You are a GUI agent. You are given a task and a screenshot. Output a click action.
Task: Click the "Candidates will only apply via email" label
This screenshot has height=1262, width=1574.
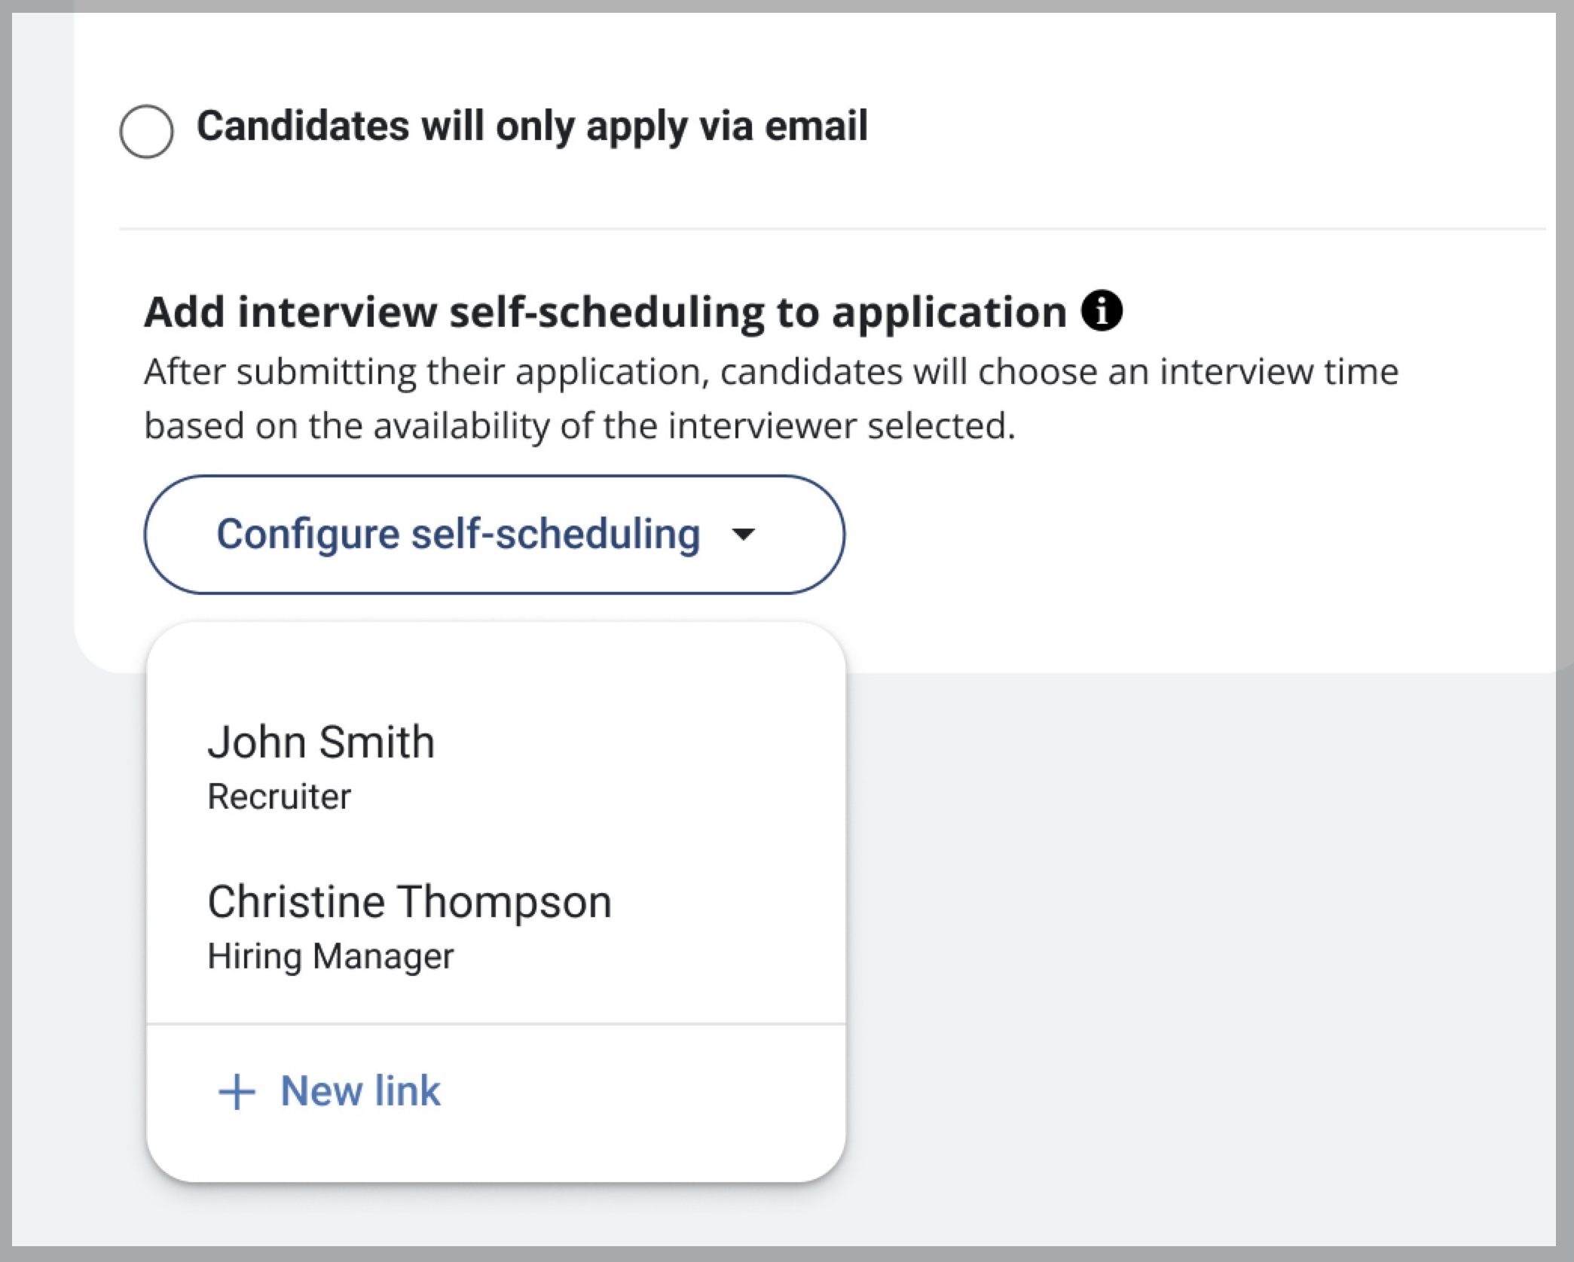[x=532, y=126]
